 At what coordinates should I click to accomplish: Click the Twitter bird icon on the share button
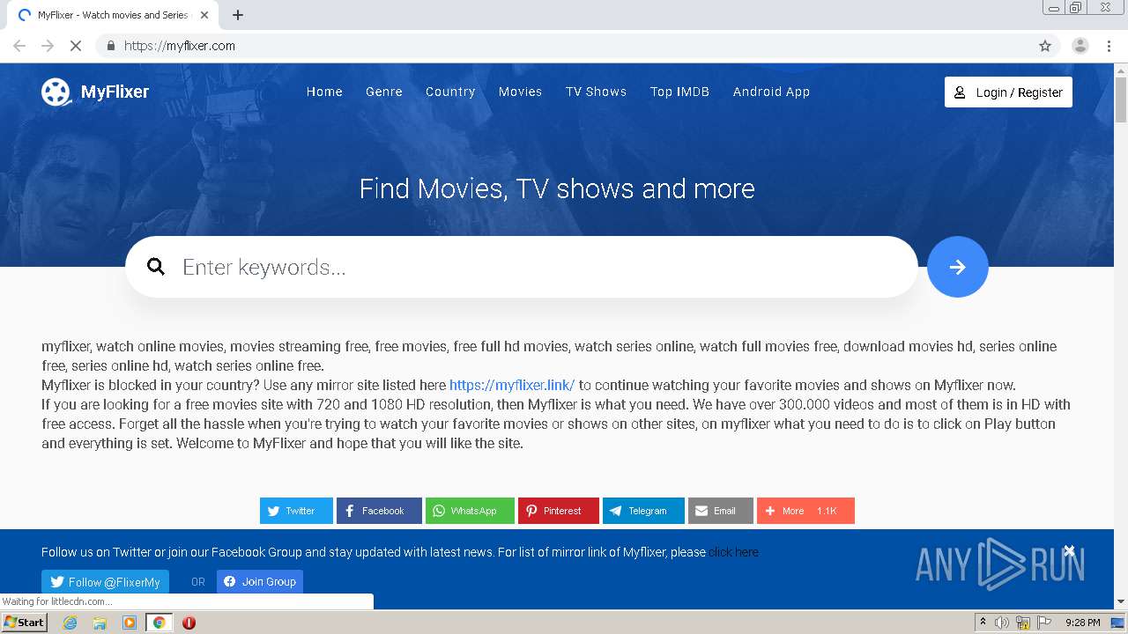coord(273,511)
